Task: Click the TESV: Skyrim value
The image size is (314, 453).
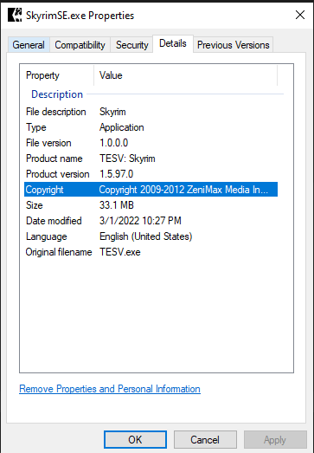Action: coord(127,159)
